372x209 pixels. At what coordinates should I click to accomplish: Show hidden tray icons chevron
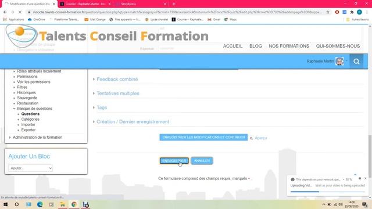(324, 204)
